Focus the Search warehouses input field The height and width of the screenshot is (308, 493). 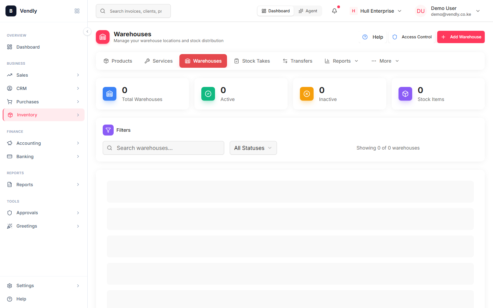click(163, 148)
